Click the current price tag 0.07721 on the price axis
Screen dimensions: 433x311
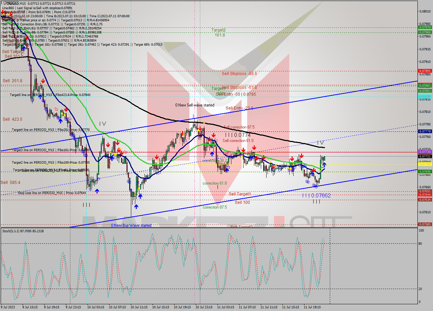click(x=424, y=156)
